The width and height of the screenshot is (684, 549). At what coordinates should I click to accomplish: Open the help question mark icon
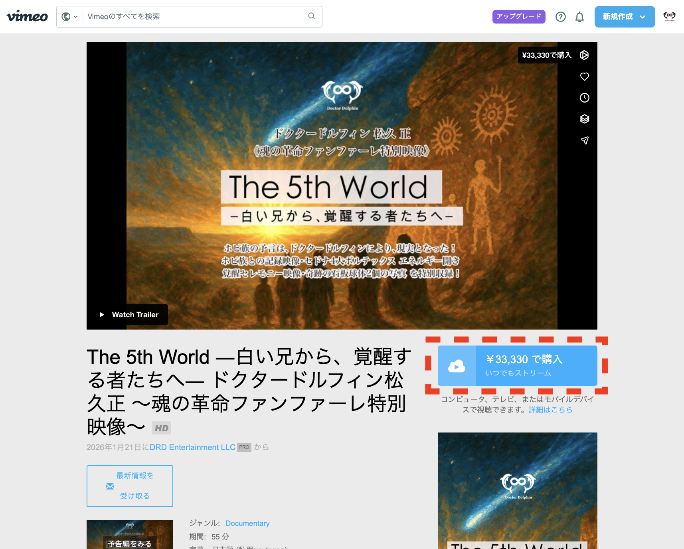[561, 17]
